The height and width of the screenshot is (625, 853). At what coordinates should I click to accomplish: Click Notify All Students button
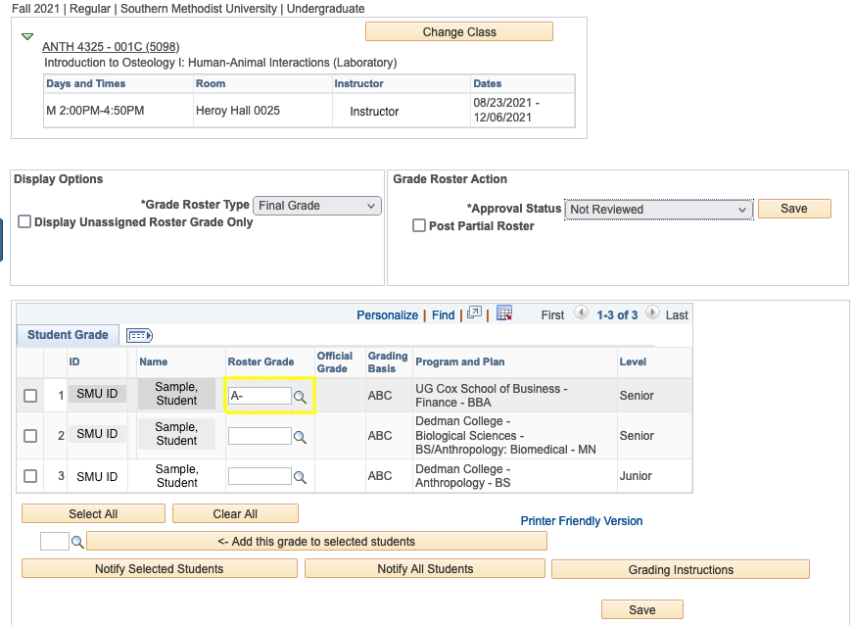tap(425, 568)
